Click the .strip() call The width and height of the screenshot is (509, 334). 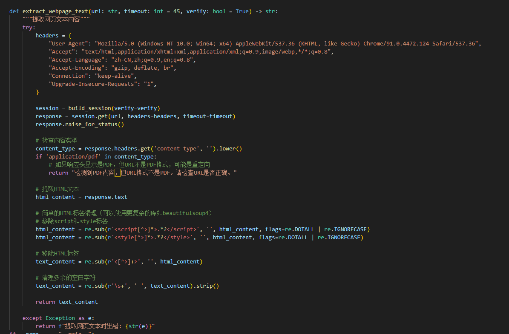[206, 286]
